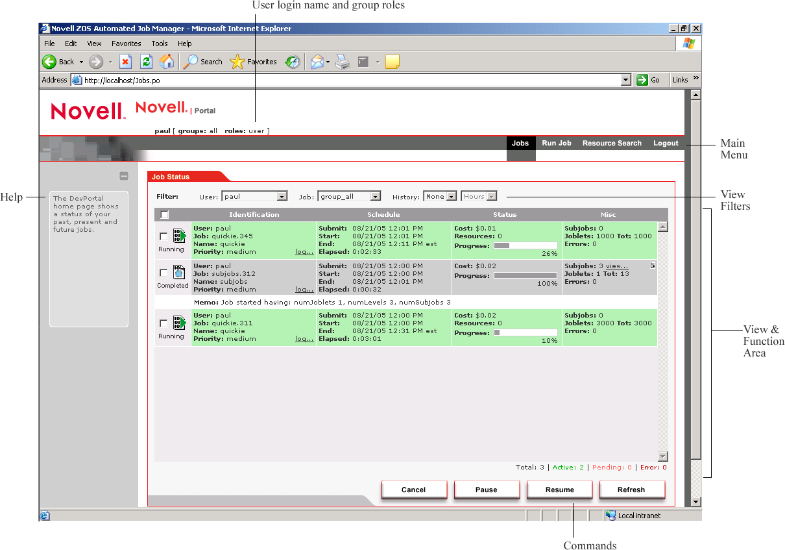Open the User filter dropdown showing paul
Viewport: 785px width, 550px height.
[x=254, y=196]
